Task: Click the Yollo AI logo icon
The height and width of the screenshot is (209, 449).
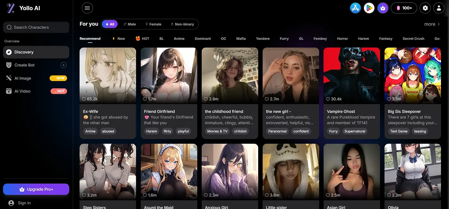Action: pyautogui.click(x=11, y=8)
